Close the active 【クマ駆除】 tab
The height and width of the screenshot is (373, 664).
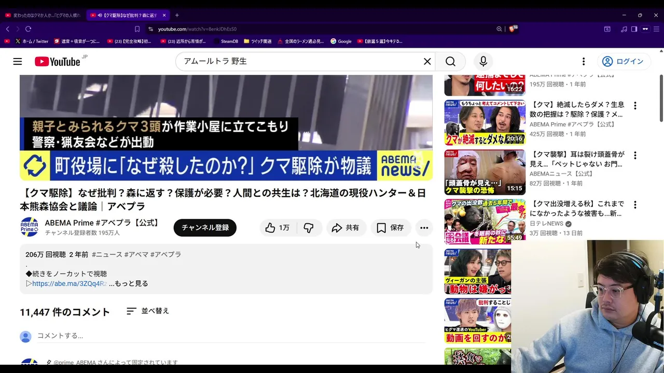point(164,15)
